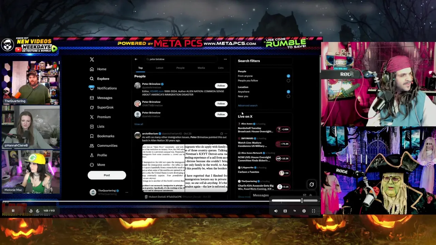436x245 pixels.
Task: Click the +79.4K listeners badge
Action: pos(283,144)
